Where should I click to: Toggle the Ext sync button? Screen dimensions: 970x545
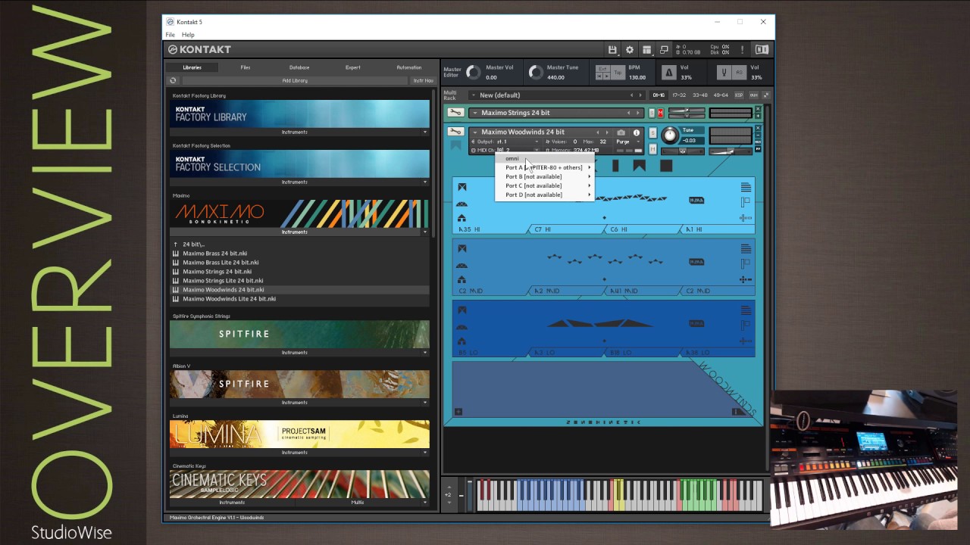tap(603, 69)
